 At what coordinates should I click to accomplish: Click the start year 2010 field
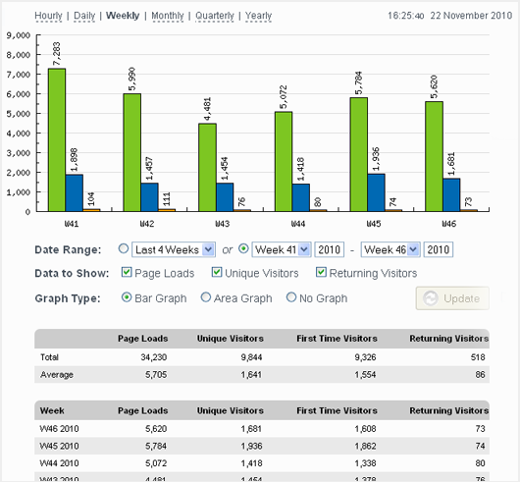coord(330,249)
